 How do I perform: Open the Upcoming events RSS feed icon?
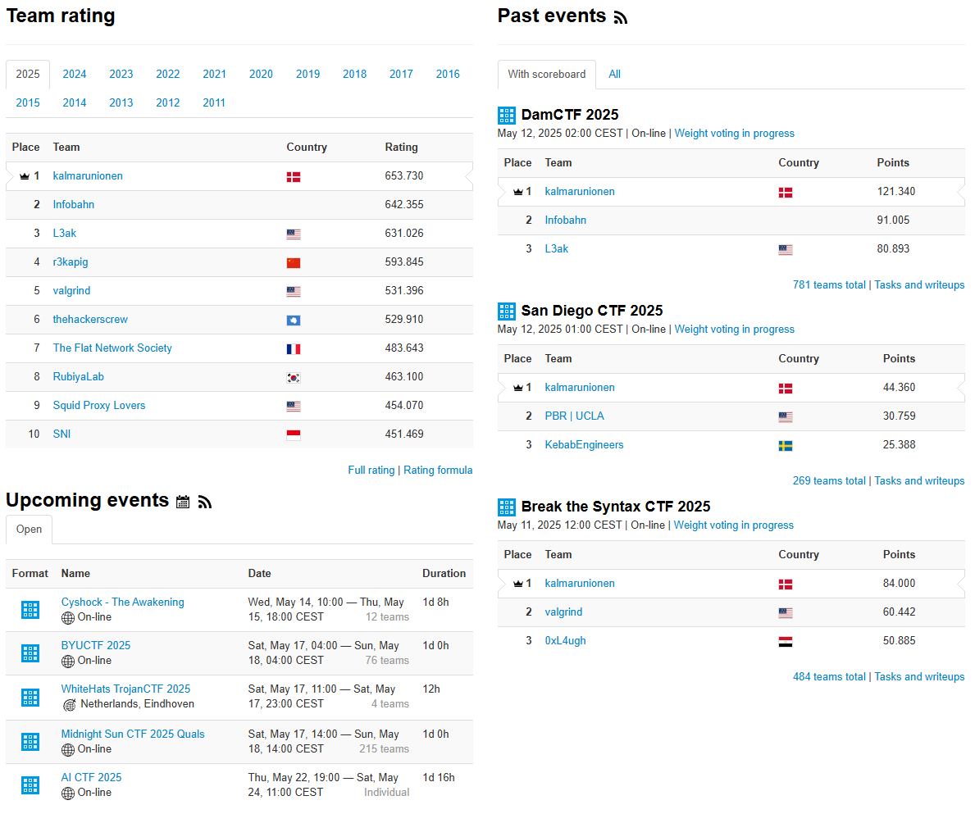coord(204,502)
